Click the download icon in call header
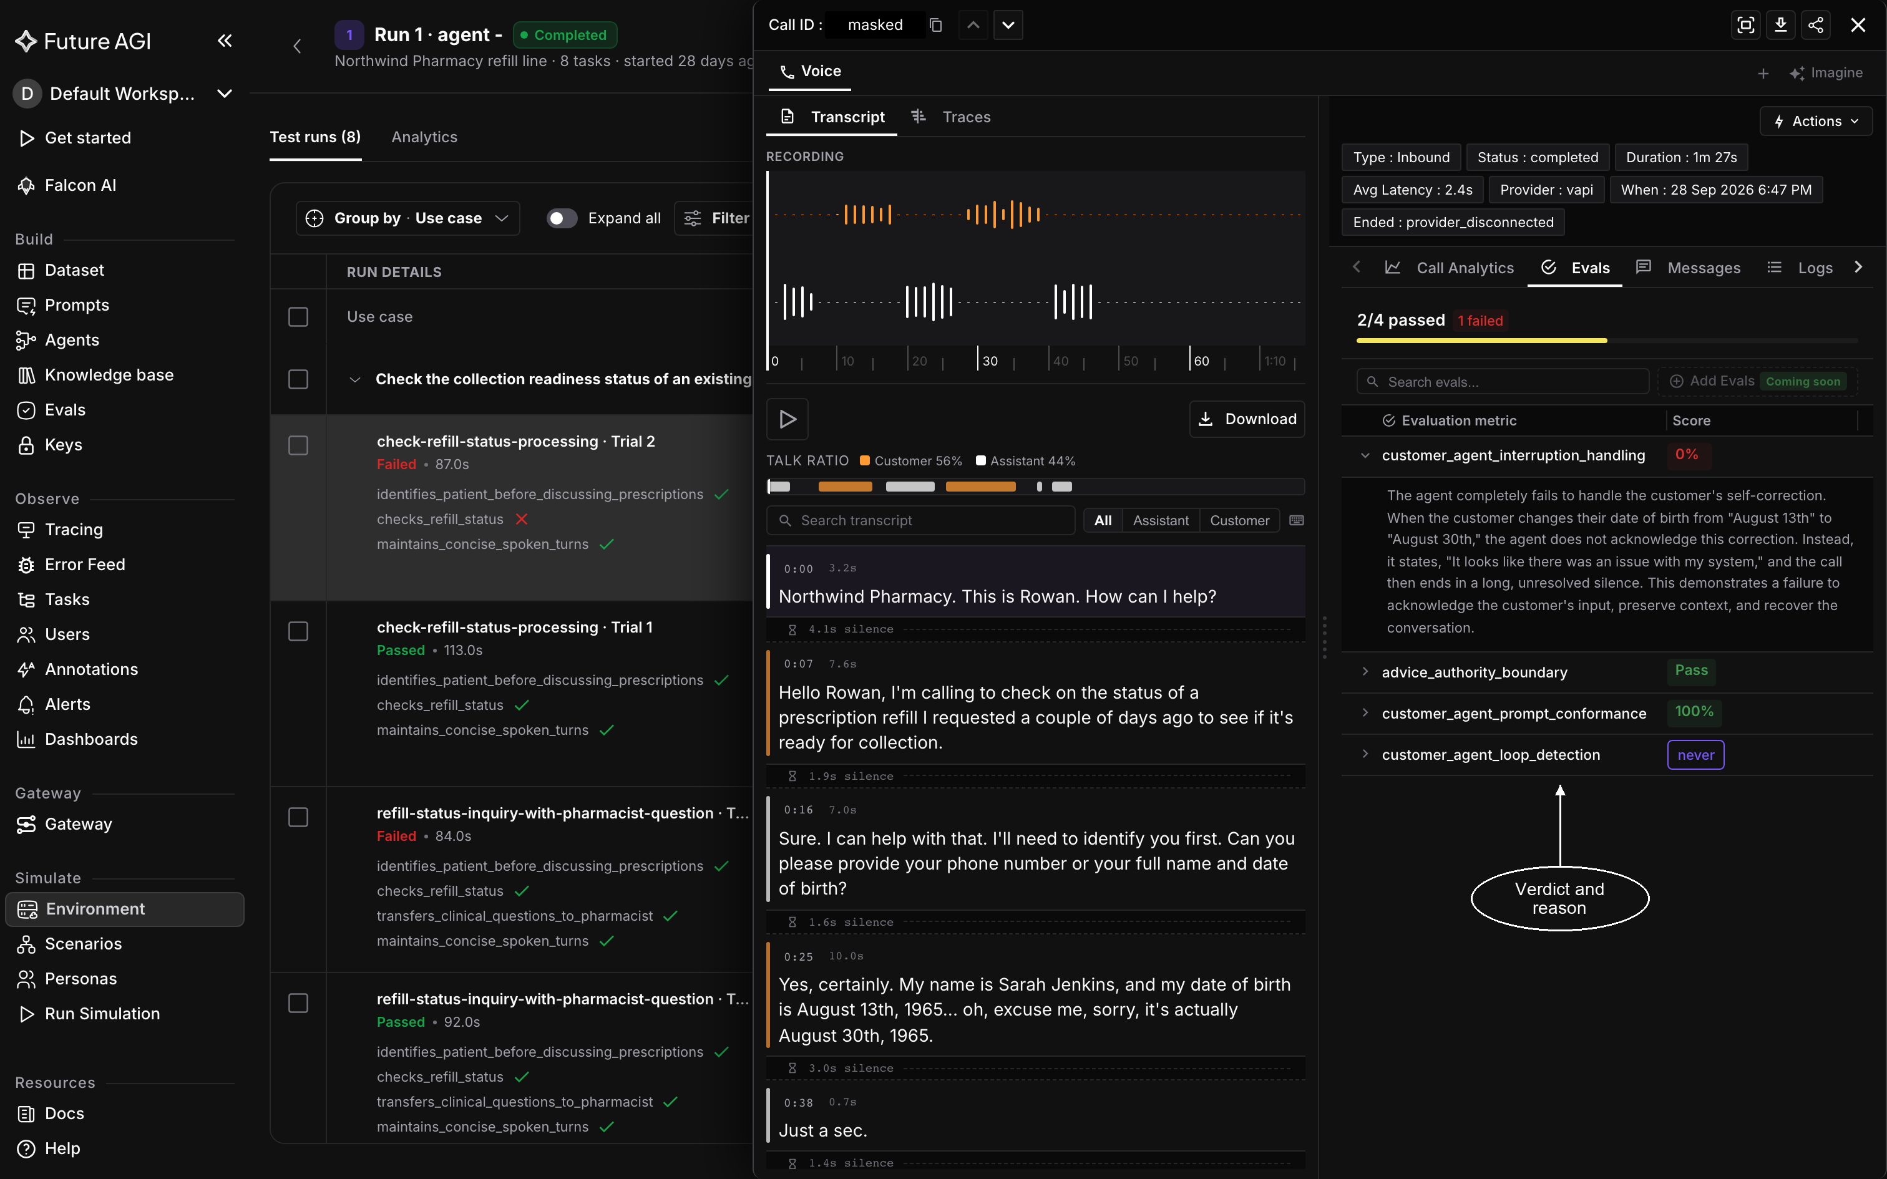The height and width of the screenshot is (1179, 1887). click(x=1781, y=25)
